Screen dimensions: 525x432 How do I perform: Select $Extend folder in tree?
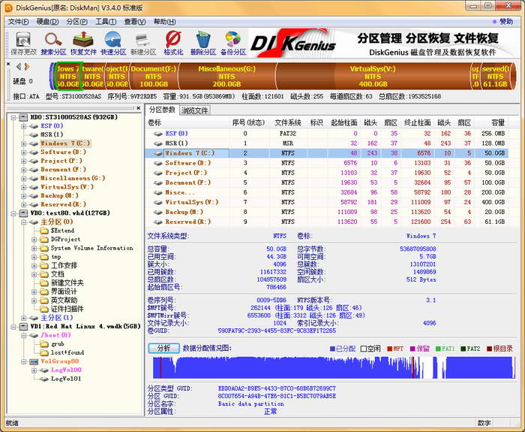click(x=62, y=231)
